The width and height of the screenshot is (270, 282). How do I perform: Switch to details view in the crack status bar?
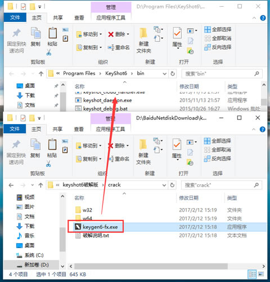tap(252, 274)
